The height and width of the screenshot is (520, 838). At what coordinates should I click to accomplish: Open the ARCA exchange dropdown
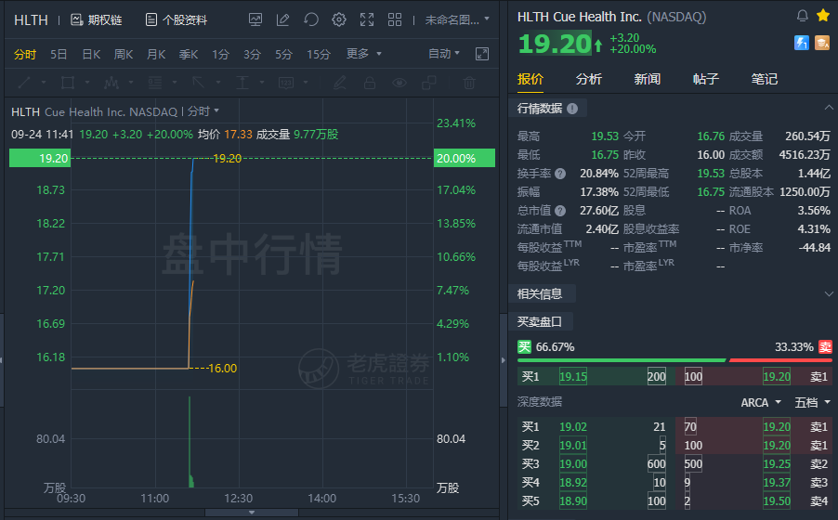pos(761,402)
